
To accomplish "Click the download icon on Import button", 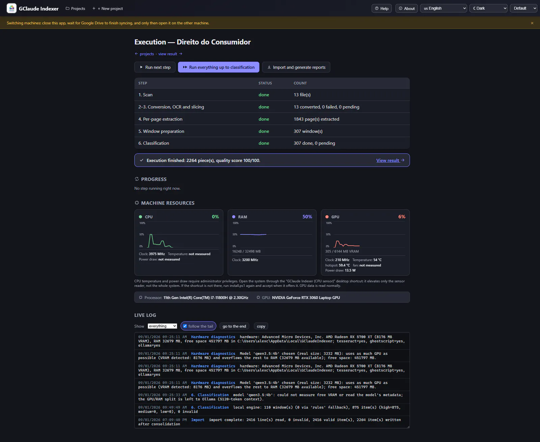I will coord(269,67).
